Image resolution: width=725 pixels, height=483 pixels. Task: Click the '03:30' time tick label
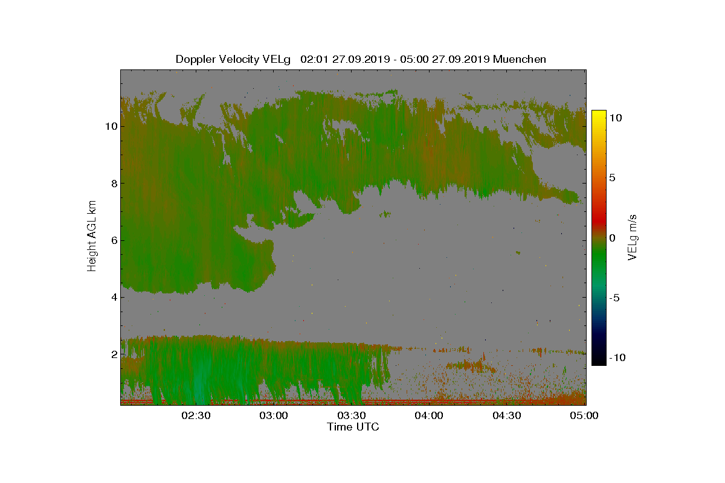click(352, 415)
